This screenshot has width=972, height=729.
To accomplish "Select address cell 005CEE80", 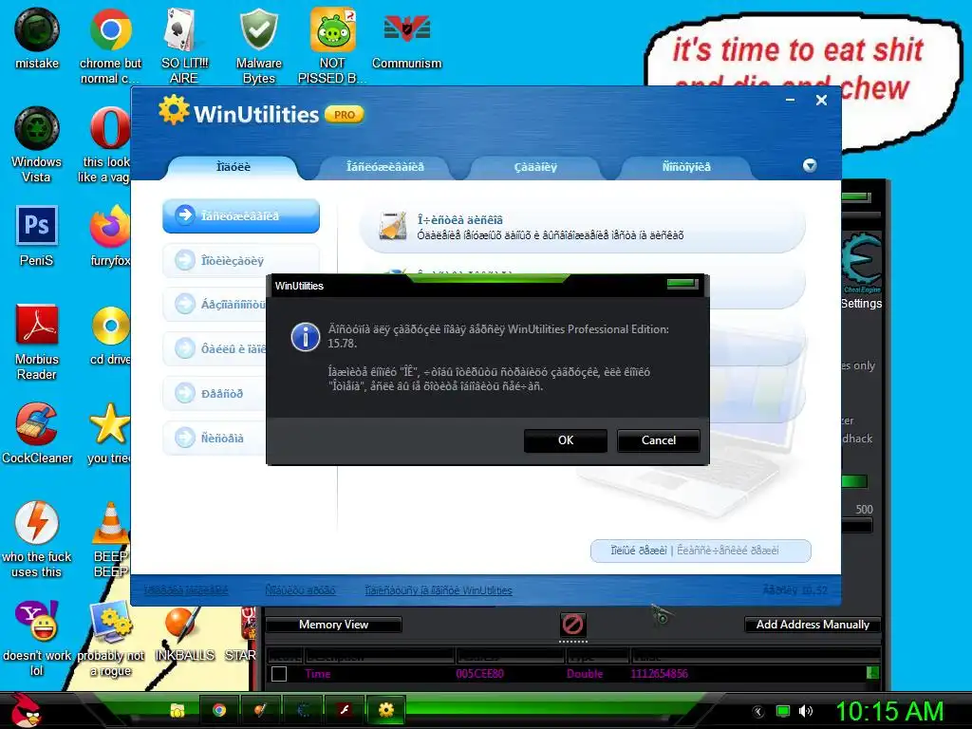I will click(x=479, y=674).
